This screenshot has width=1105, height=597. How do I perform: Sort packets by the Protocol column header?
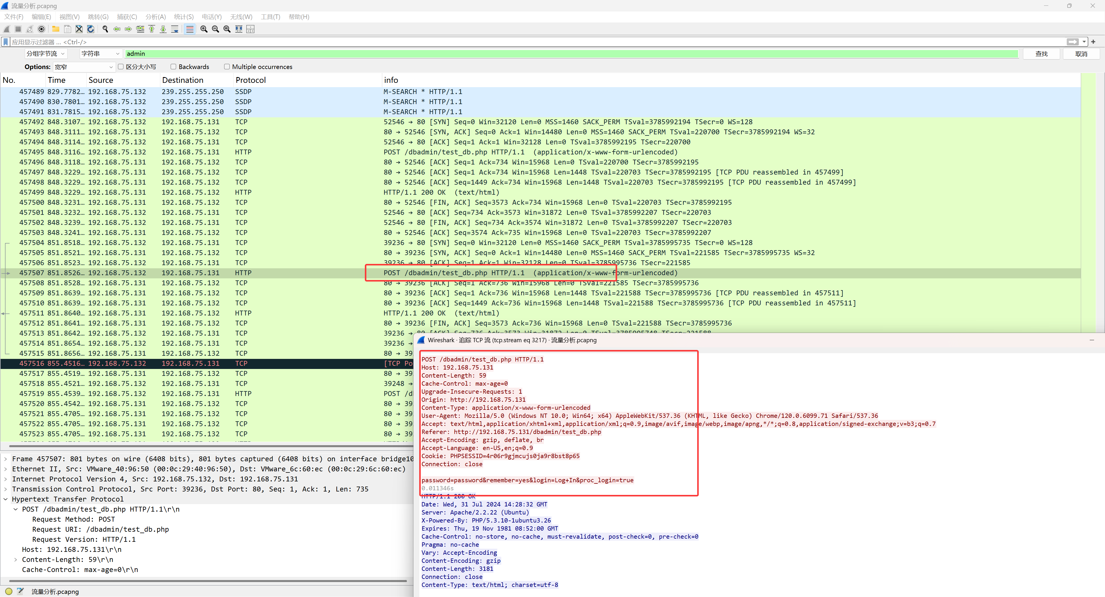pyautogui.click(x=307, y=80)
